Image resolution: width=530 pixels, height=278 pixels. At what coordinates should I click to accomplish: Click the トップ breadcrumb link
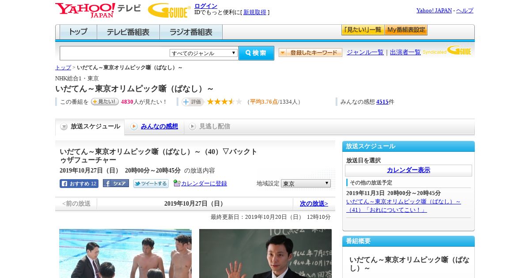coord(63,68)
